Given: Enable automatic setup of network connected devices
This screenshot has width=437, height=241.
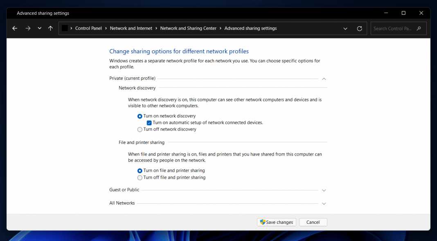Looking at the screenshot, I should pos(149,123).
